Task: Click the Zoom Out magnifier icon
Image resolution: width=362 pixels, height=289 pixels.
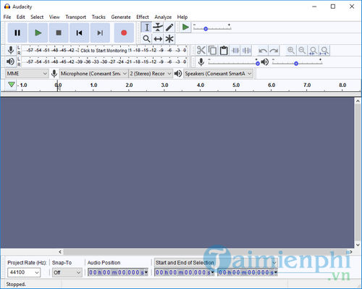Action: (x=302, y=50)
